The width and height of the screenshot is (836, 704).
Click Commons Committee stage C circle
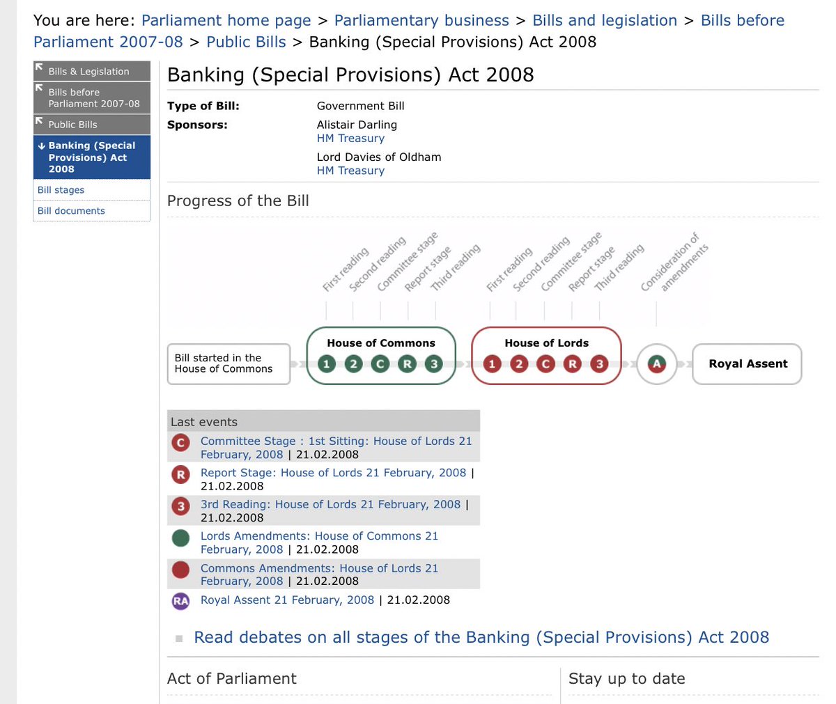click(380, 363)
